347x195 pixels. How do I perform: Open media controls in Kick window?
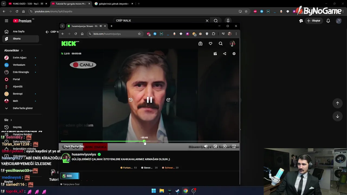[x=223, y=34]
